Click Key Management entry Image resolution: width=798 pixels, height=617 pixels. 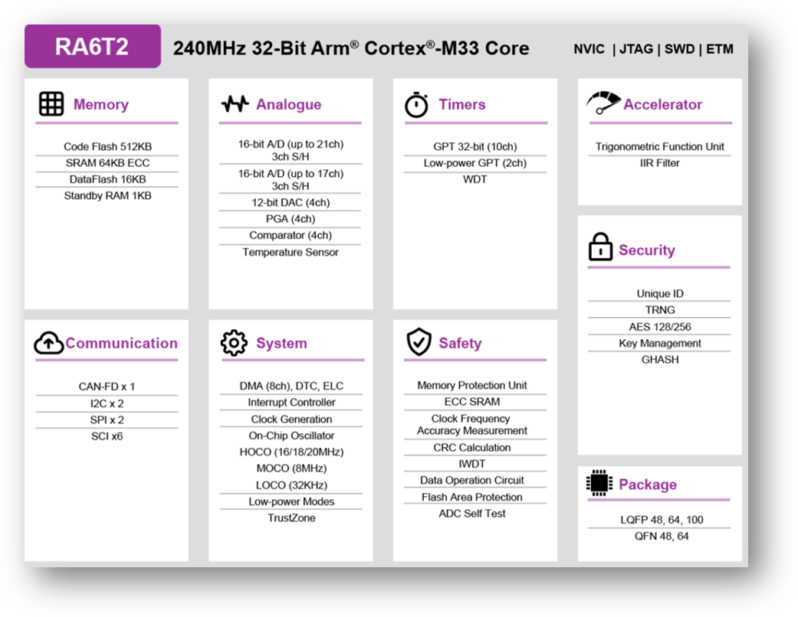tap(659, 343)
